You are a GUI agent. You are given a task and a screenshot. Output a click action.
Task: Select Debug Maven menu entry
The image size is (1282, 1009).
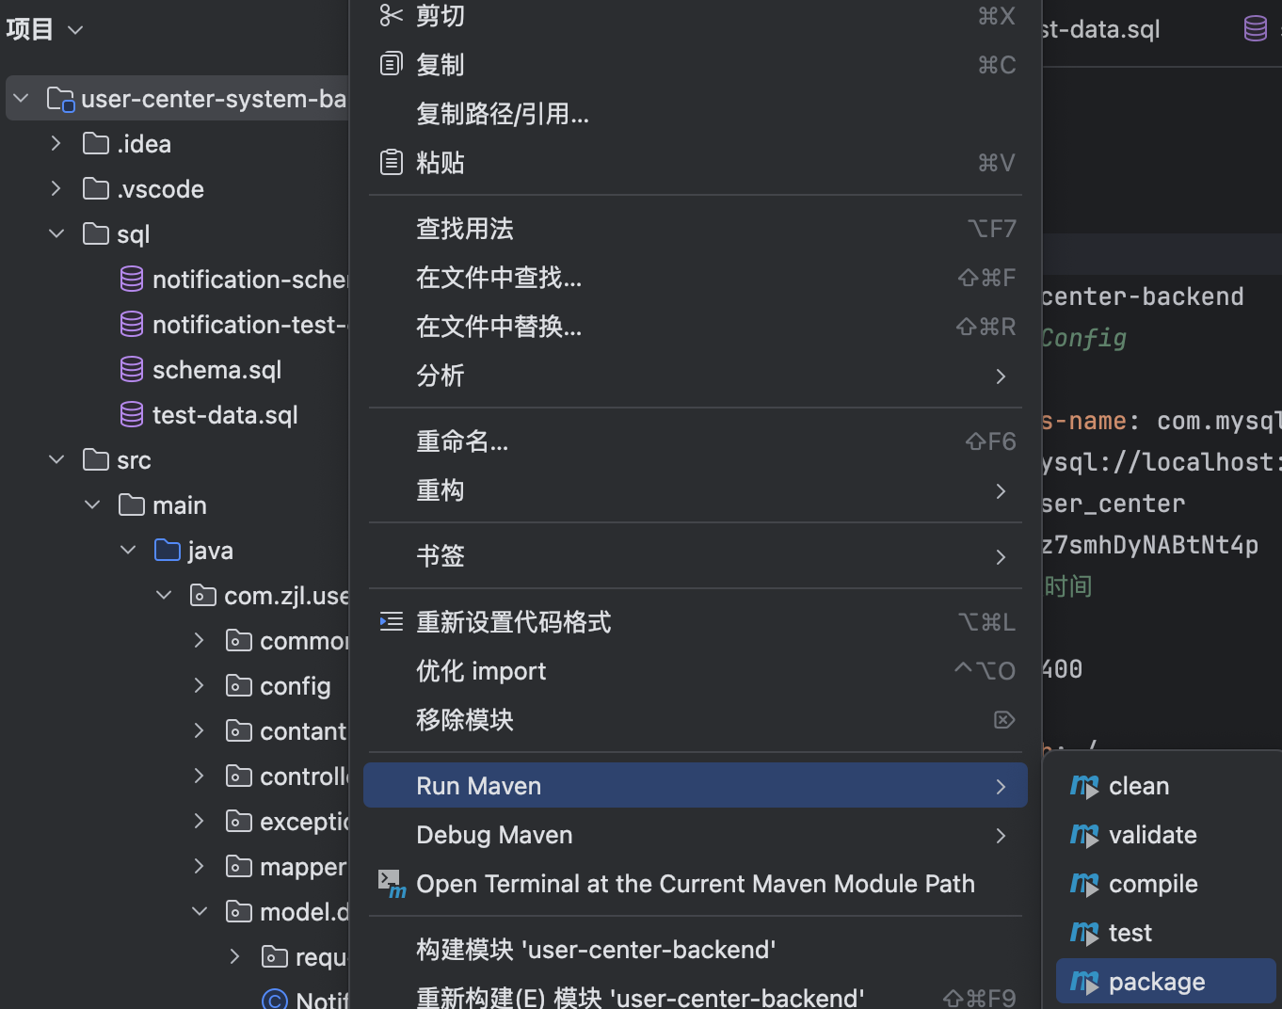pos(695,835)
